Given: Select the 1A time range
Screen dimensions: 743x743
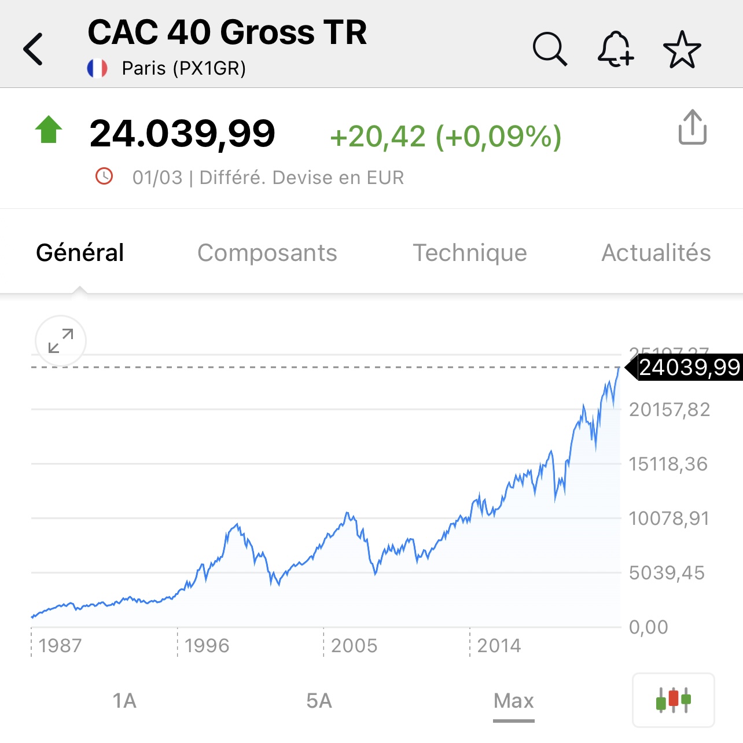Looking at the screenshot, I should [x=124, y=701].
